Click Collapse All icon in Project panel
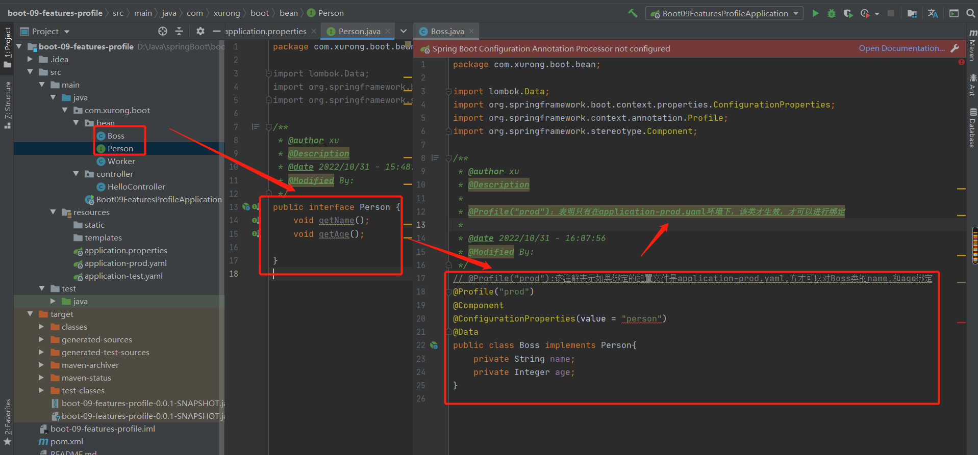This screenshot has width=978, height=455. point(179,31)
